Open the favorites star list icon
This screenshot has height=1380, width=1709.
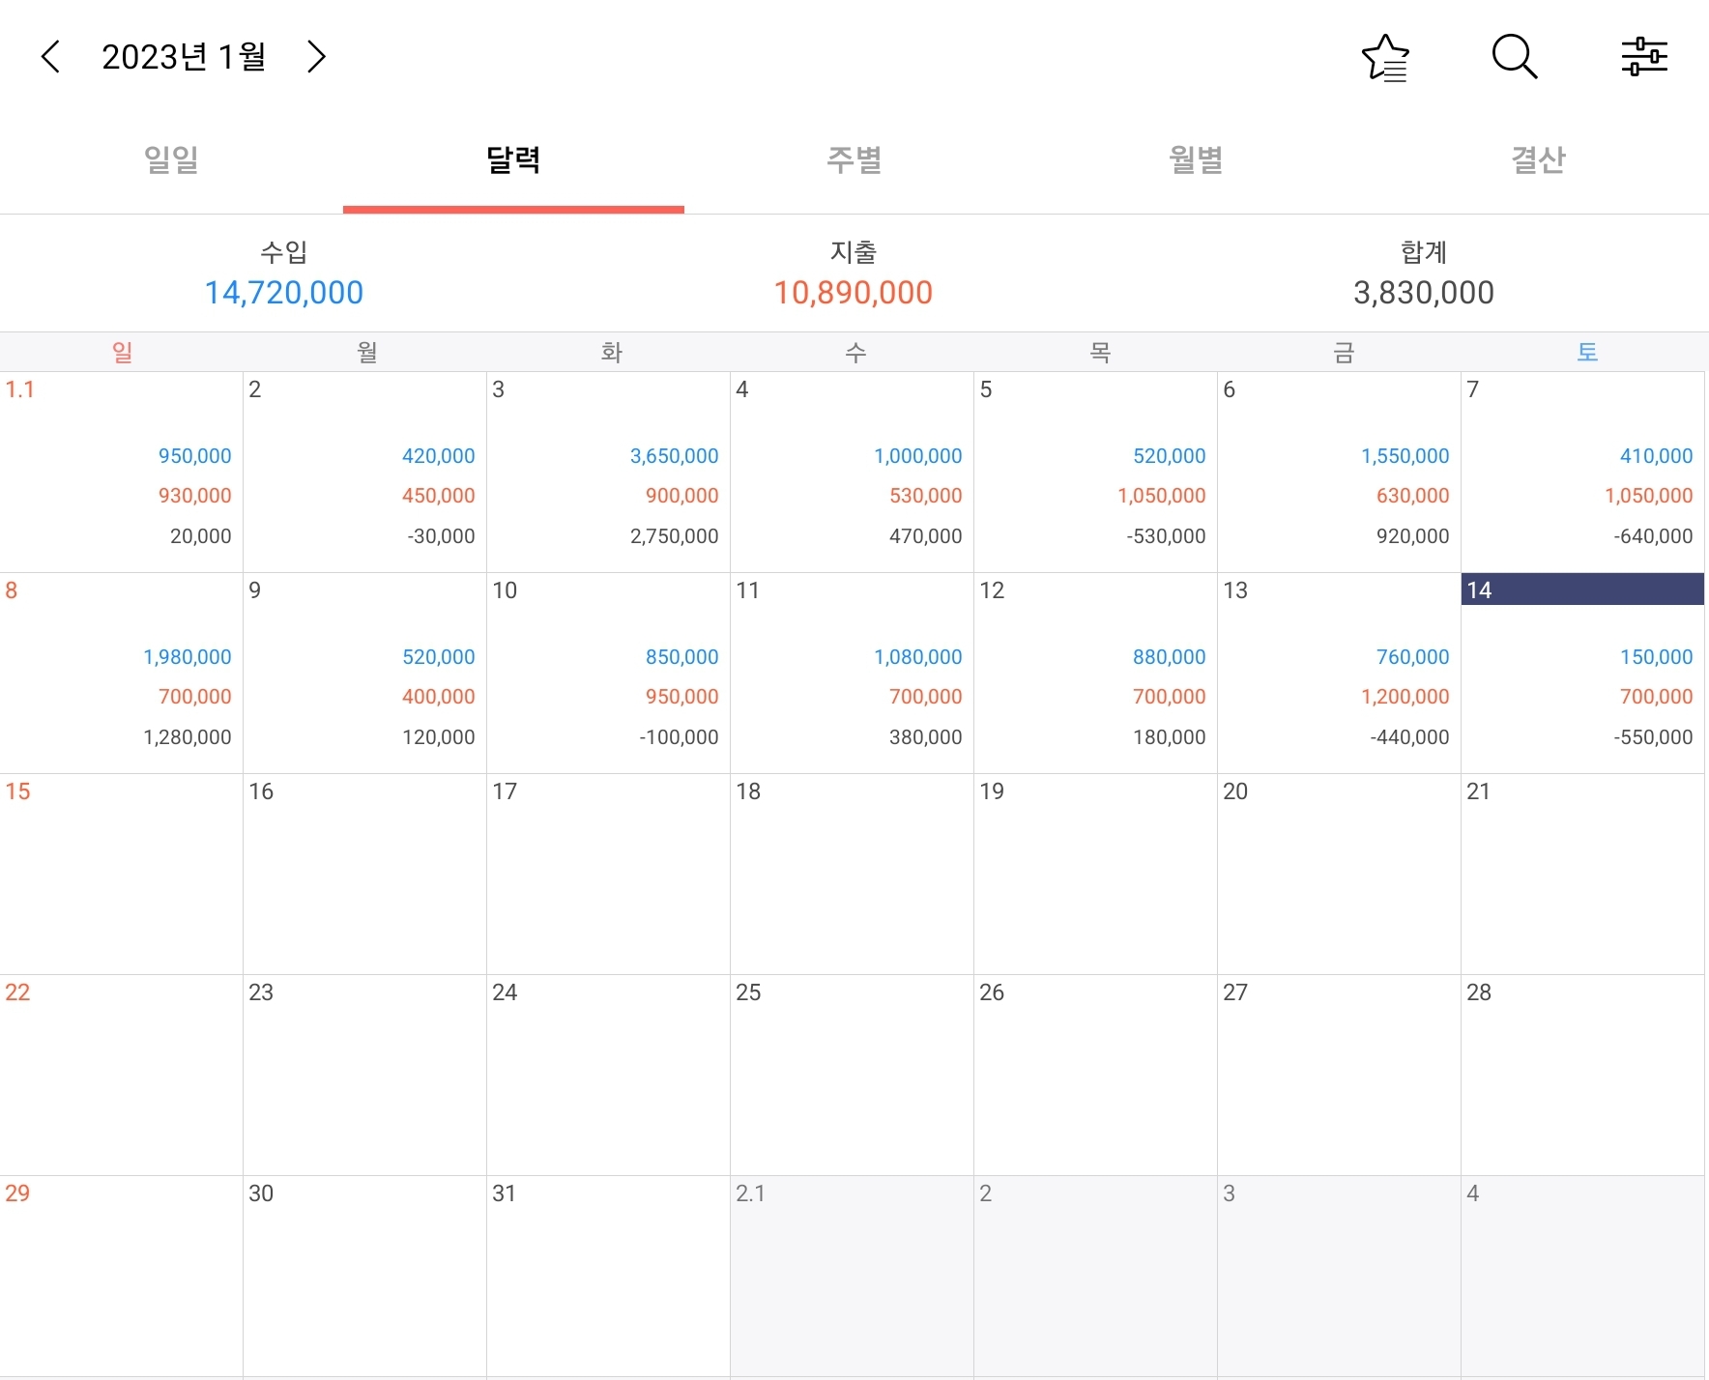pyautogui.click(x=1385, y=57)
